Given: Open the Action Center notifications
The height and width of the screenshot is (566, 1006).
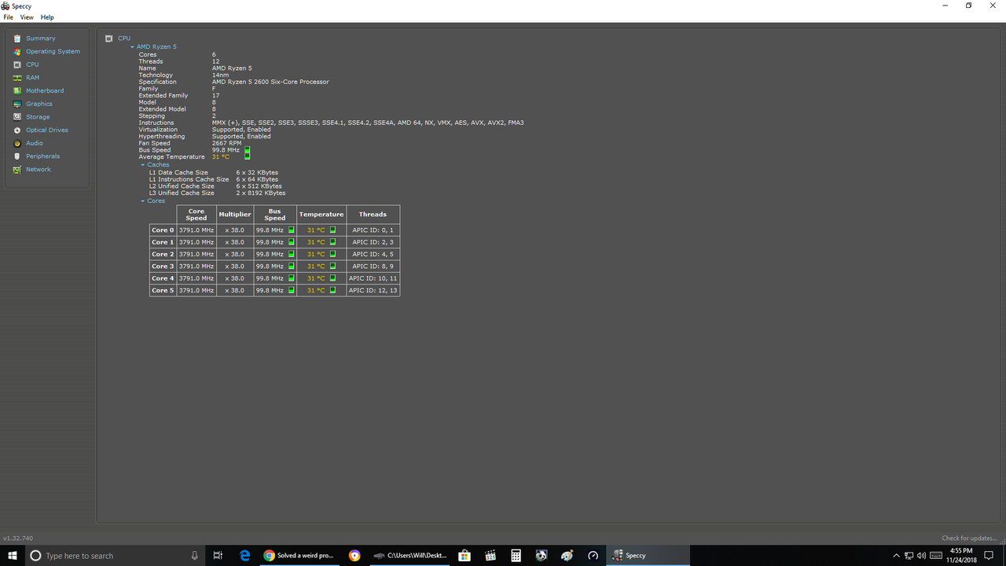Looking at the screenshot, I should point(989,556).
